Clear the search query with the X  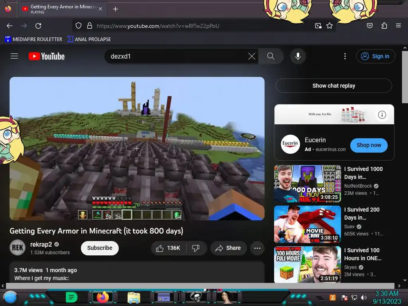pos(252,56)
